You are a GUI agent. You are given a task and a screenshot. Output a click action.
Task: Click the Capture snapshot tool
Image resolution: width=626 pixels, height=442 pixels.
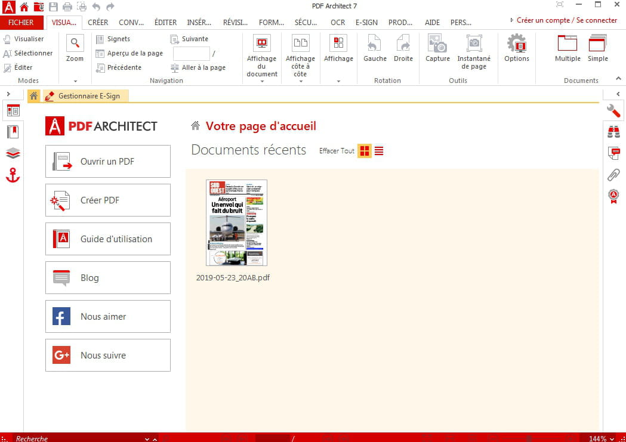(437, 48)
